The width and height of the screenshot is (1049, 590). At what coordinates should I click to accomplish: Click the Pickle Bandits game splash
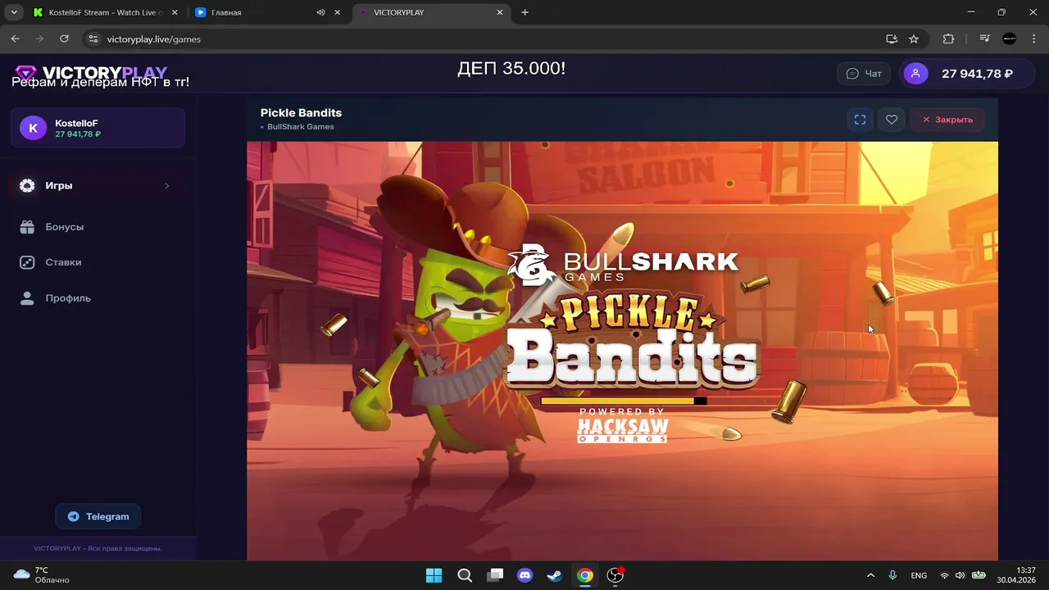pos(622,352)
